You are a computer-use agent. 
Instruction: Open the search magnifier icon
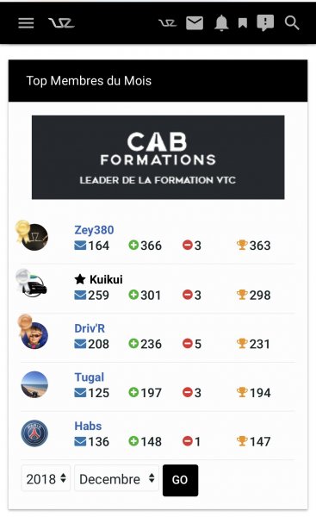(x=292, y=23)
